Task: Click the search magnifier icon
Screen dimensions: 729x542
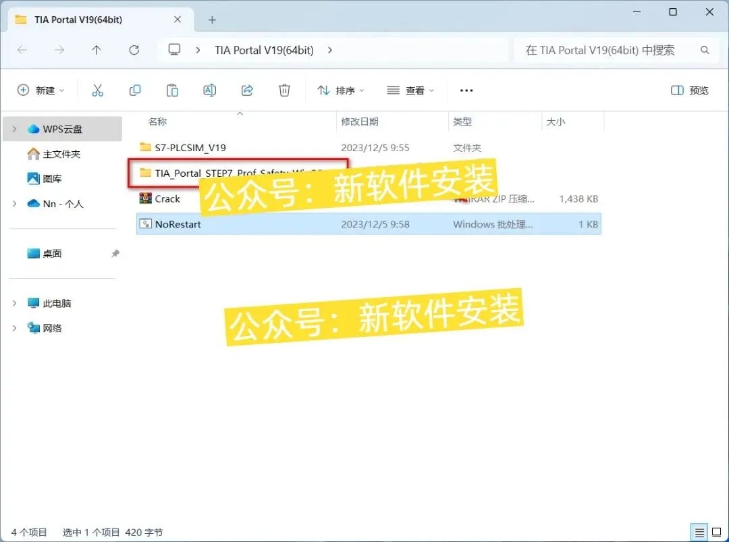Action: click(705, 50)
